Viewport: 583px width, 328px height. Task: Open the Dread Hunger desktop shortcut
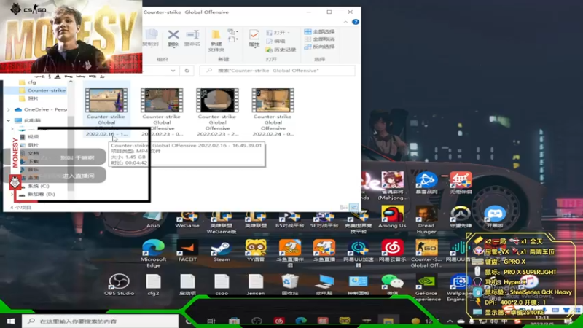[x=426, y=220]
